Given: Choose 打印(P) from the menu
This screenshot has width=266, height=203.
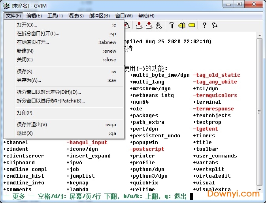Looking at the screenshot, I should [x=25, y=113].
